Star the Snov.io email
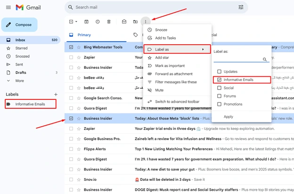The image size is (294, 194). [x=79, y=179]
